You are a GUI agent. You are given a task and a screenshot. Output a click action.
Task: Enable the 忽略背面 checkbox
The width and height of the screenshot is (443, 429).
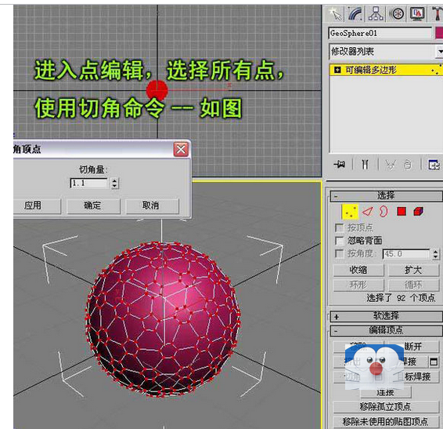tap(339, 241)
